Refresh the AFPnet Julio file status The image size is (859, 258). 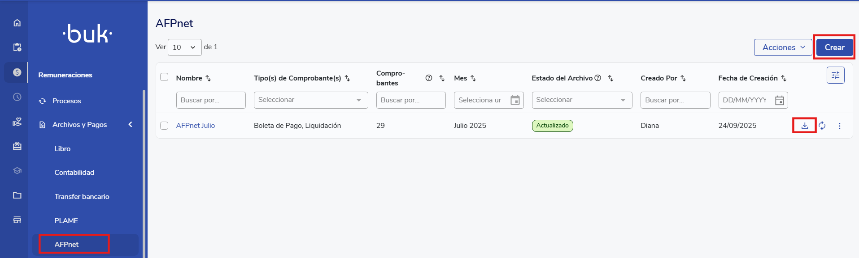pos(822,126)
